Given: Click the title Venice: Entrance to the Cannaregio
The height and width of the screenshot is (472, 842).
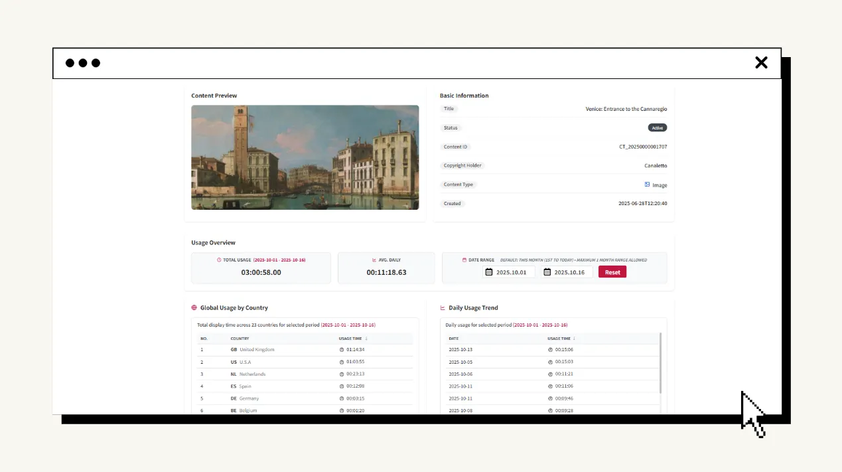Looking at the screenshot, I should click(626, 109).
